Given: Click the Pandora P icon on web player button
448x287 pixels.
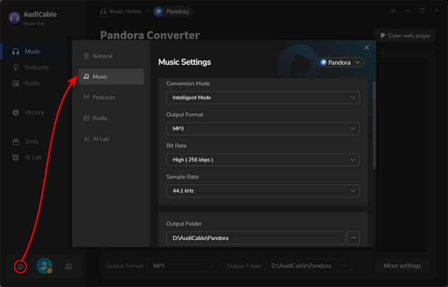Looking at the screenshot, I should (382, 36).
